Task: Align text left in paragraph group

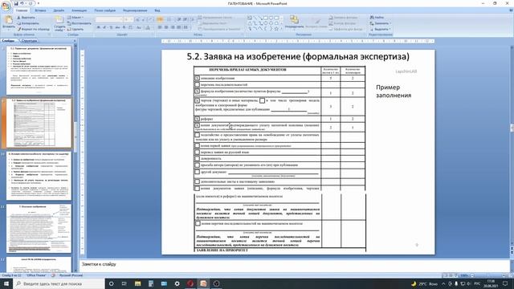Action: point(160,27)
